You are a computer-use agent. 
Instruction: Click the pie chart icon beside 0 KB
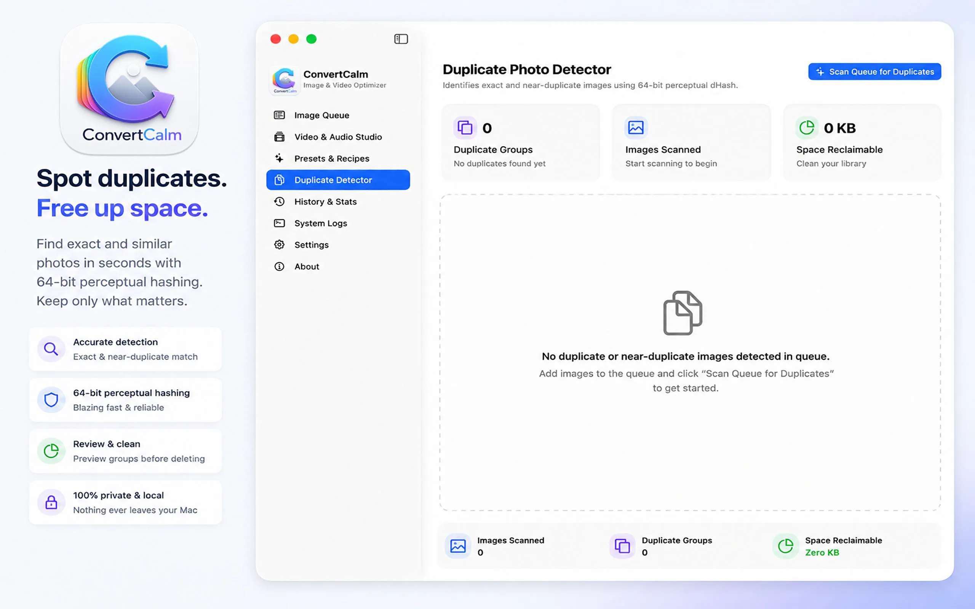[x=807, y=128]
